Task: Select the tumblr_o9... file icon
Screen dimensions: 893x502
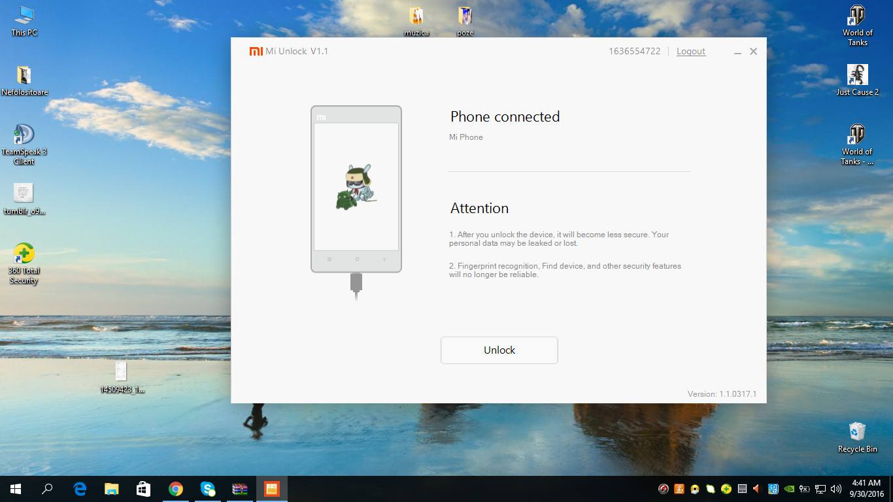Action: click(24, 199)
